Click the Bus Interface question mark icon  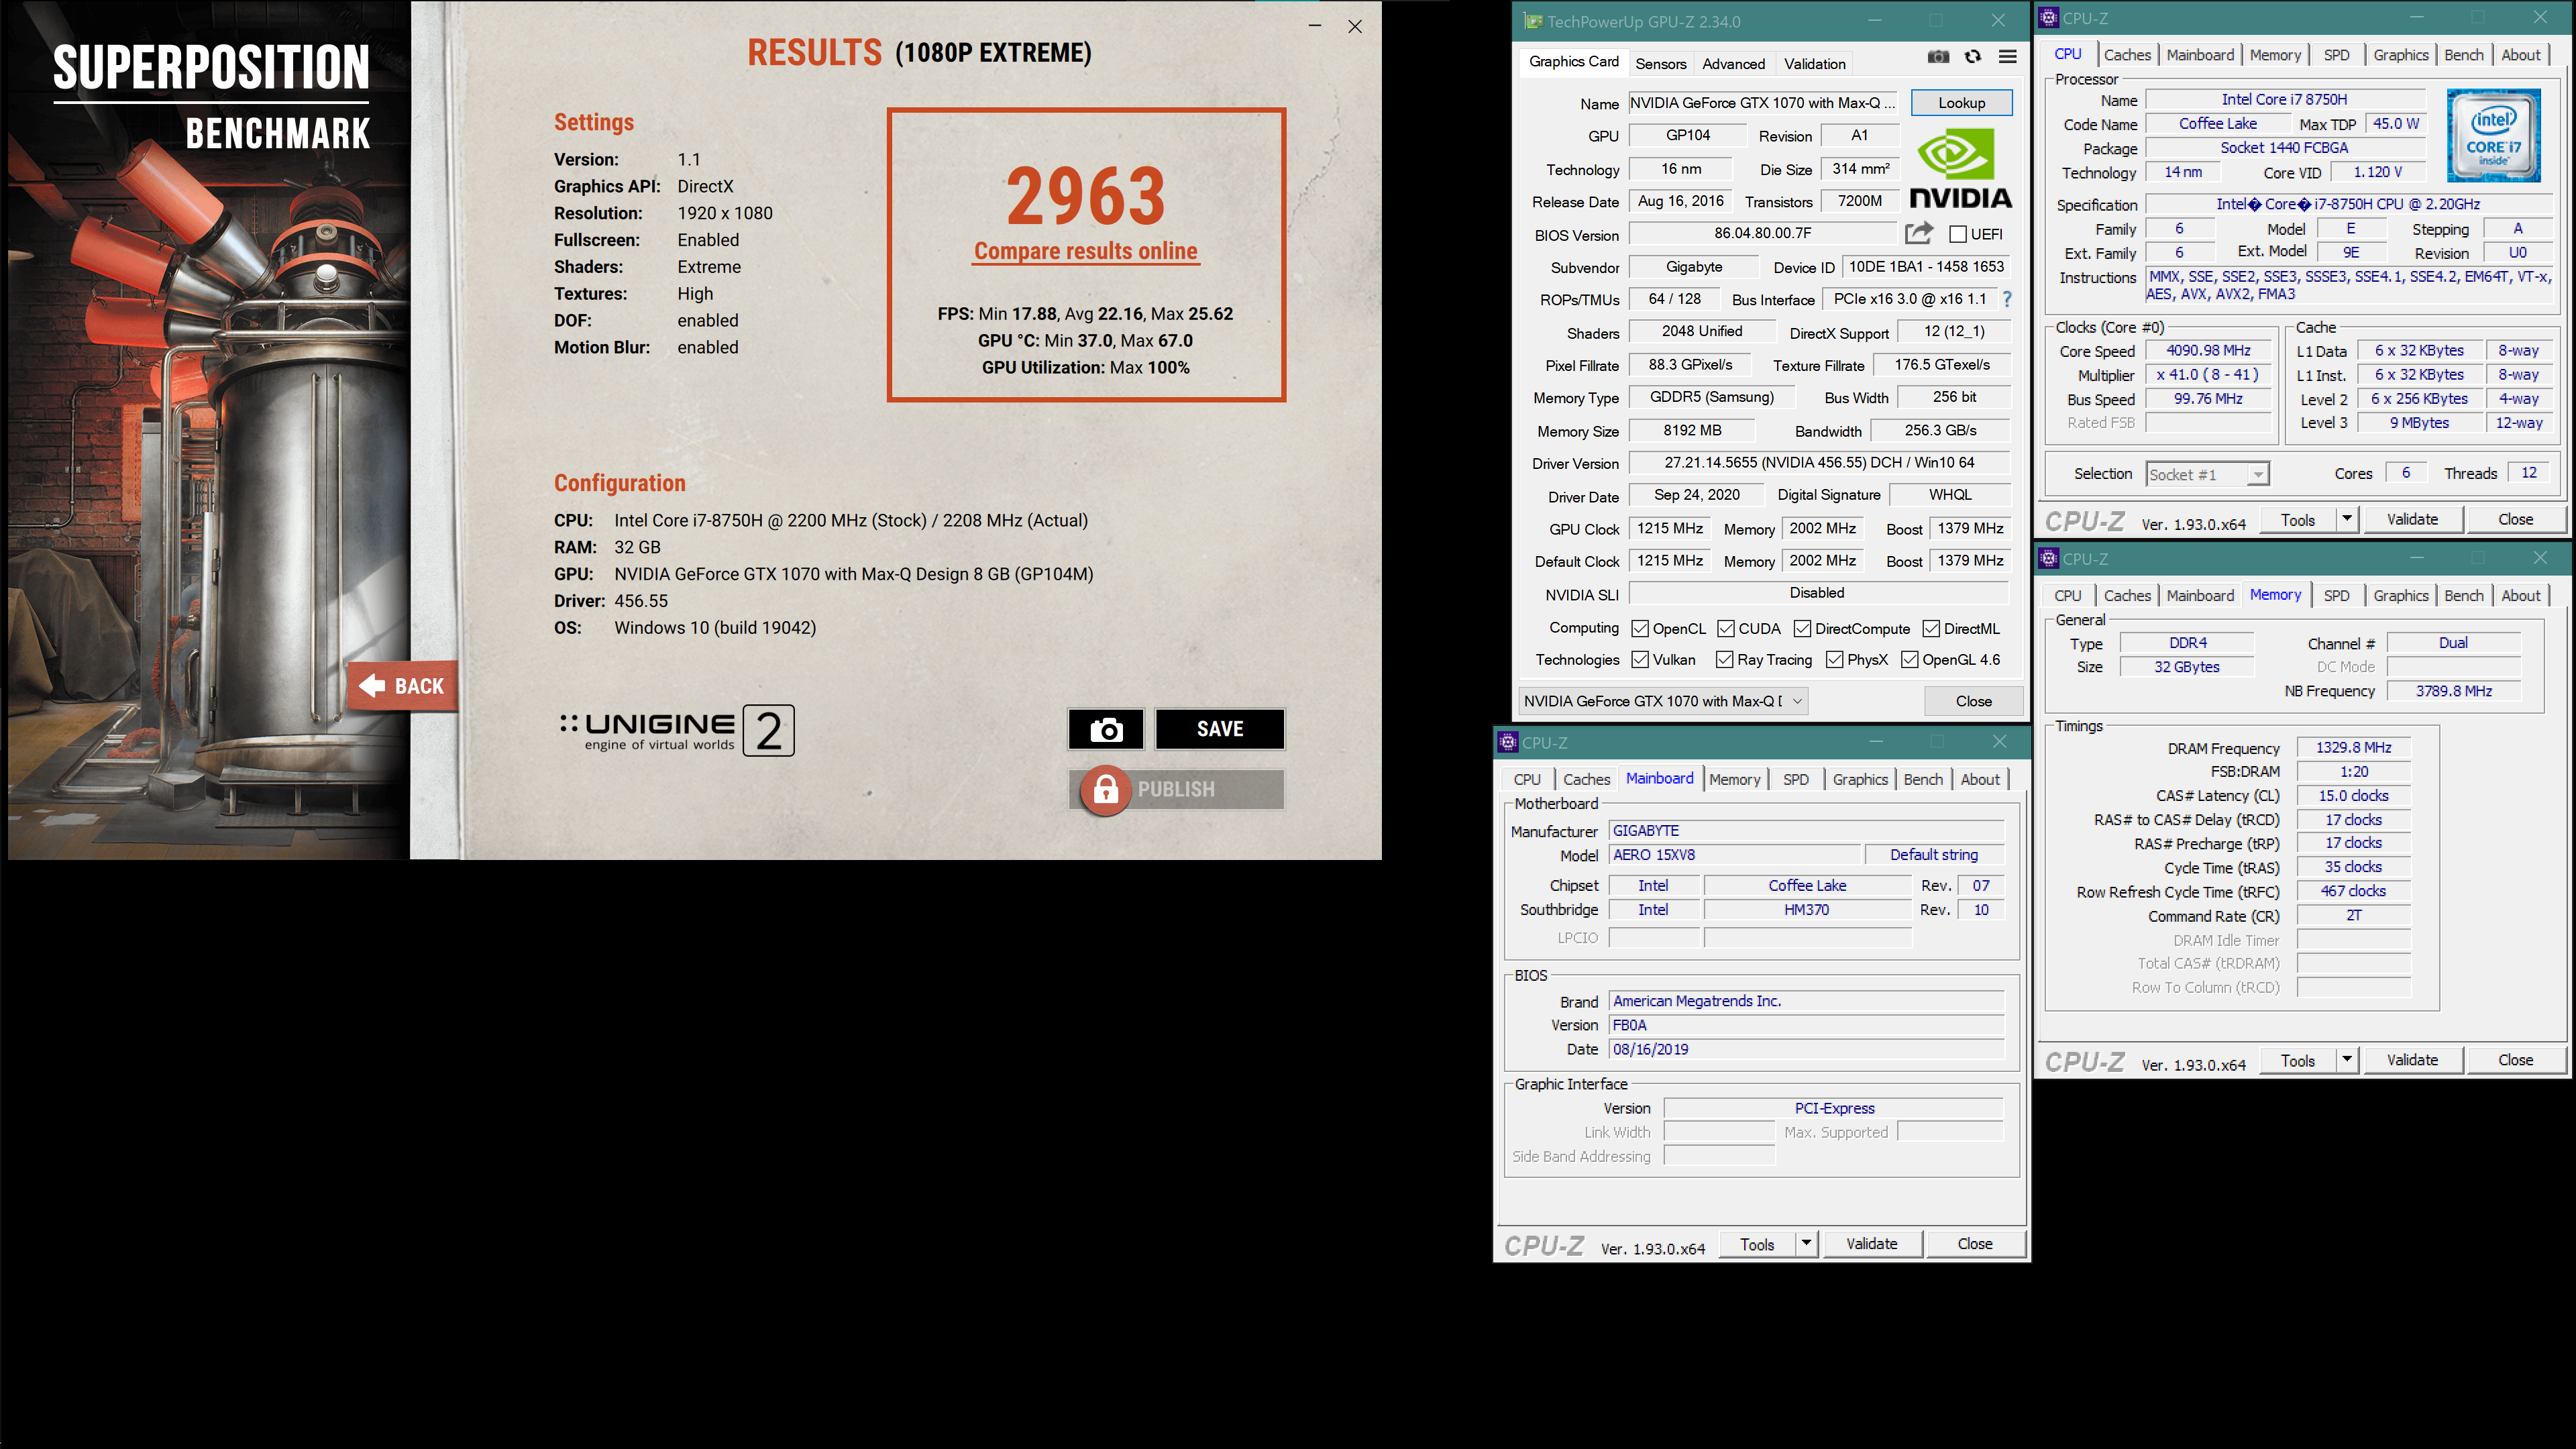coord(2006,299)
